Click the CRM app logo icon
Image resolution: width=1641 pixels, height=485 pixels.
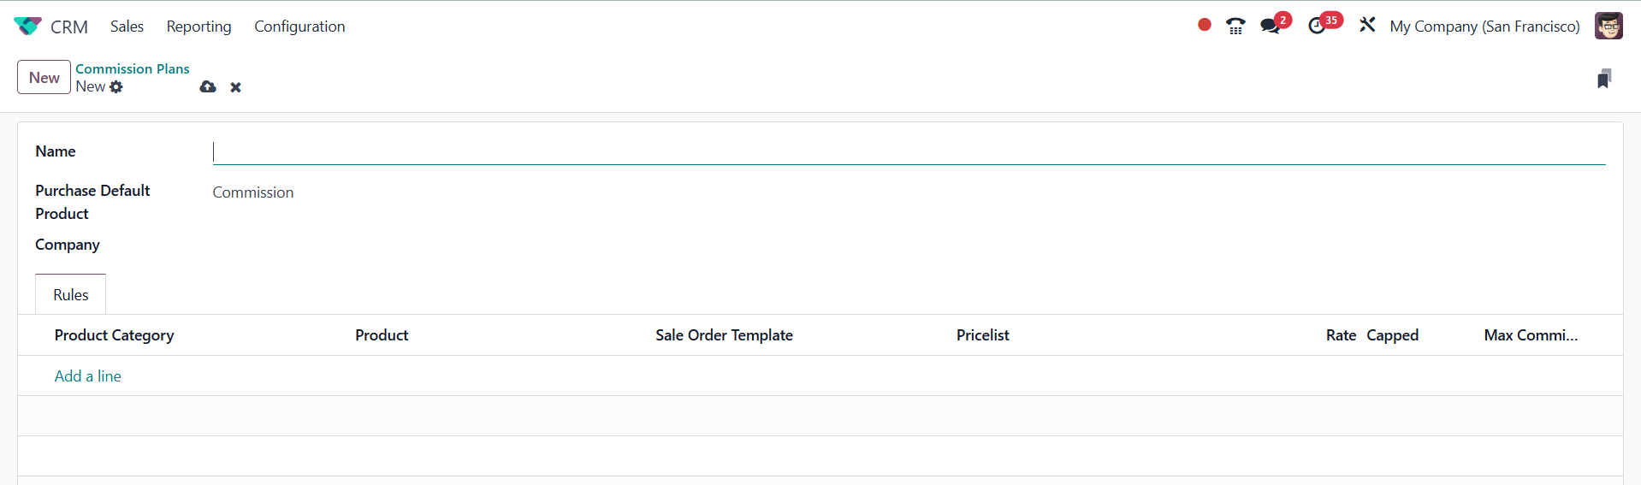coord(27,27)
